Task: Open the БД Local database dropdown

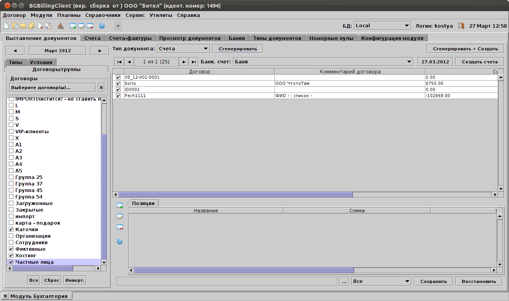Action: tap(382, 26)
